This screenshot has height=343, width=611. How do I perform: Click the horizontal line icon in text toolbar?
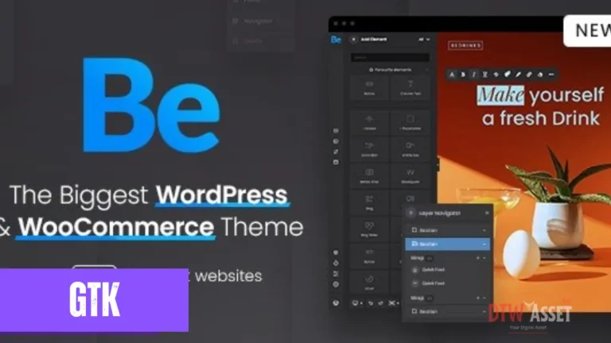tap(551, 75)
